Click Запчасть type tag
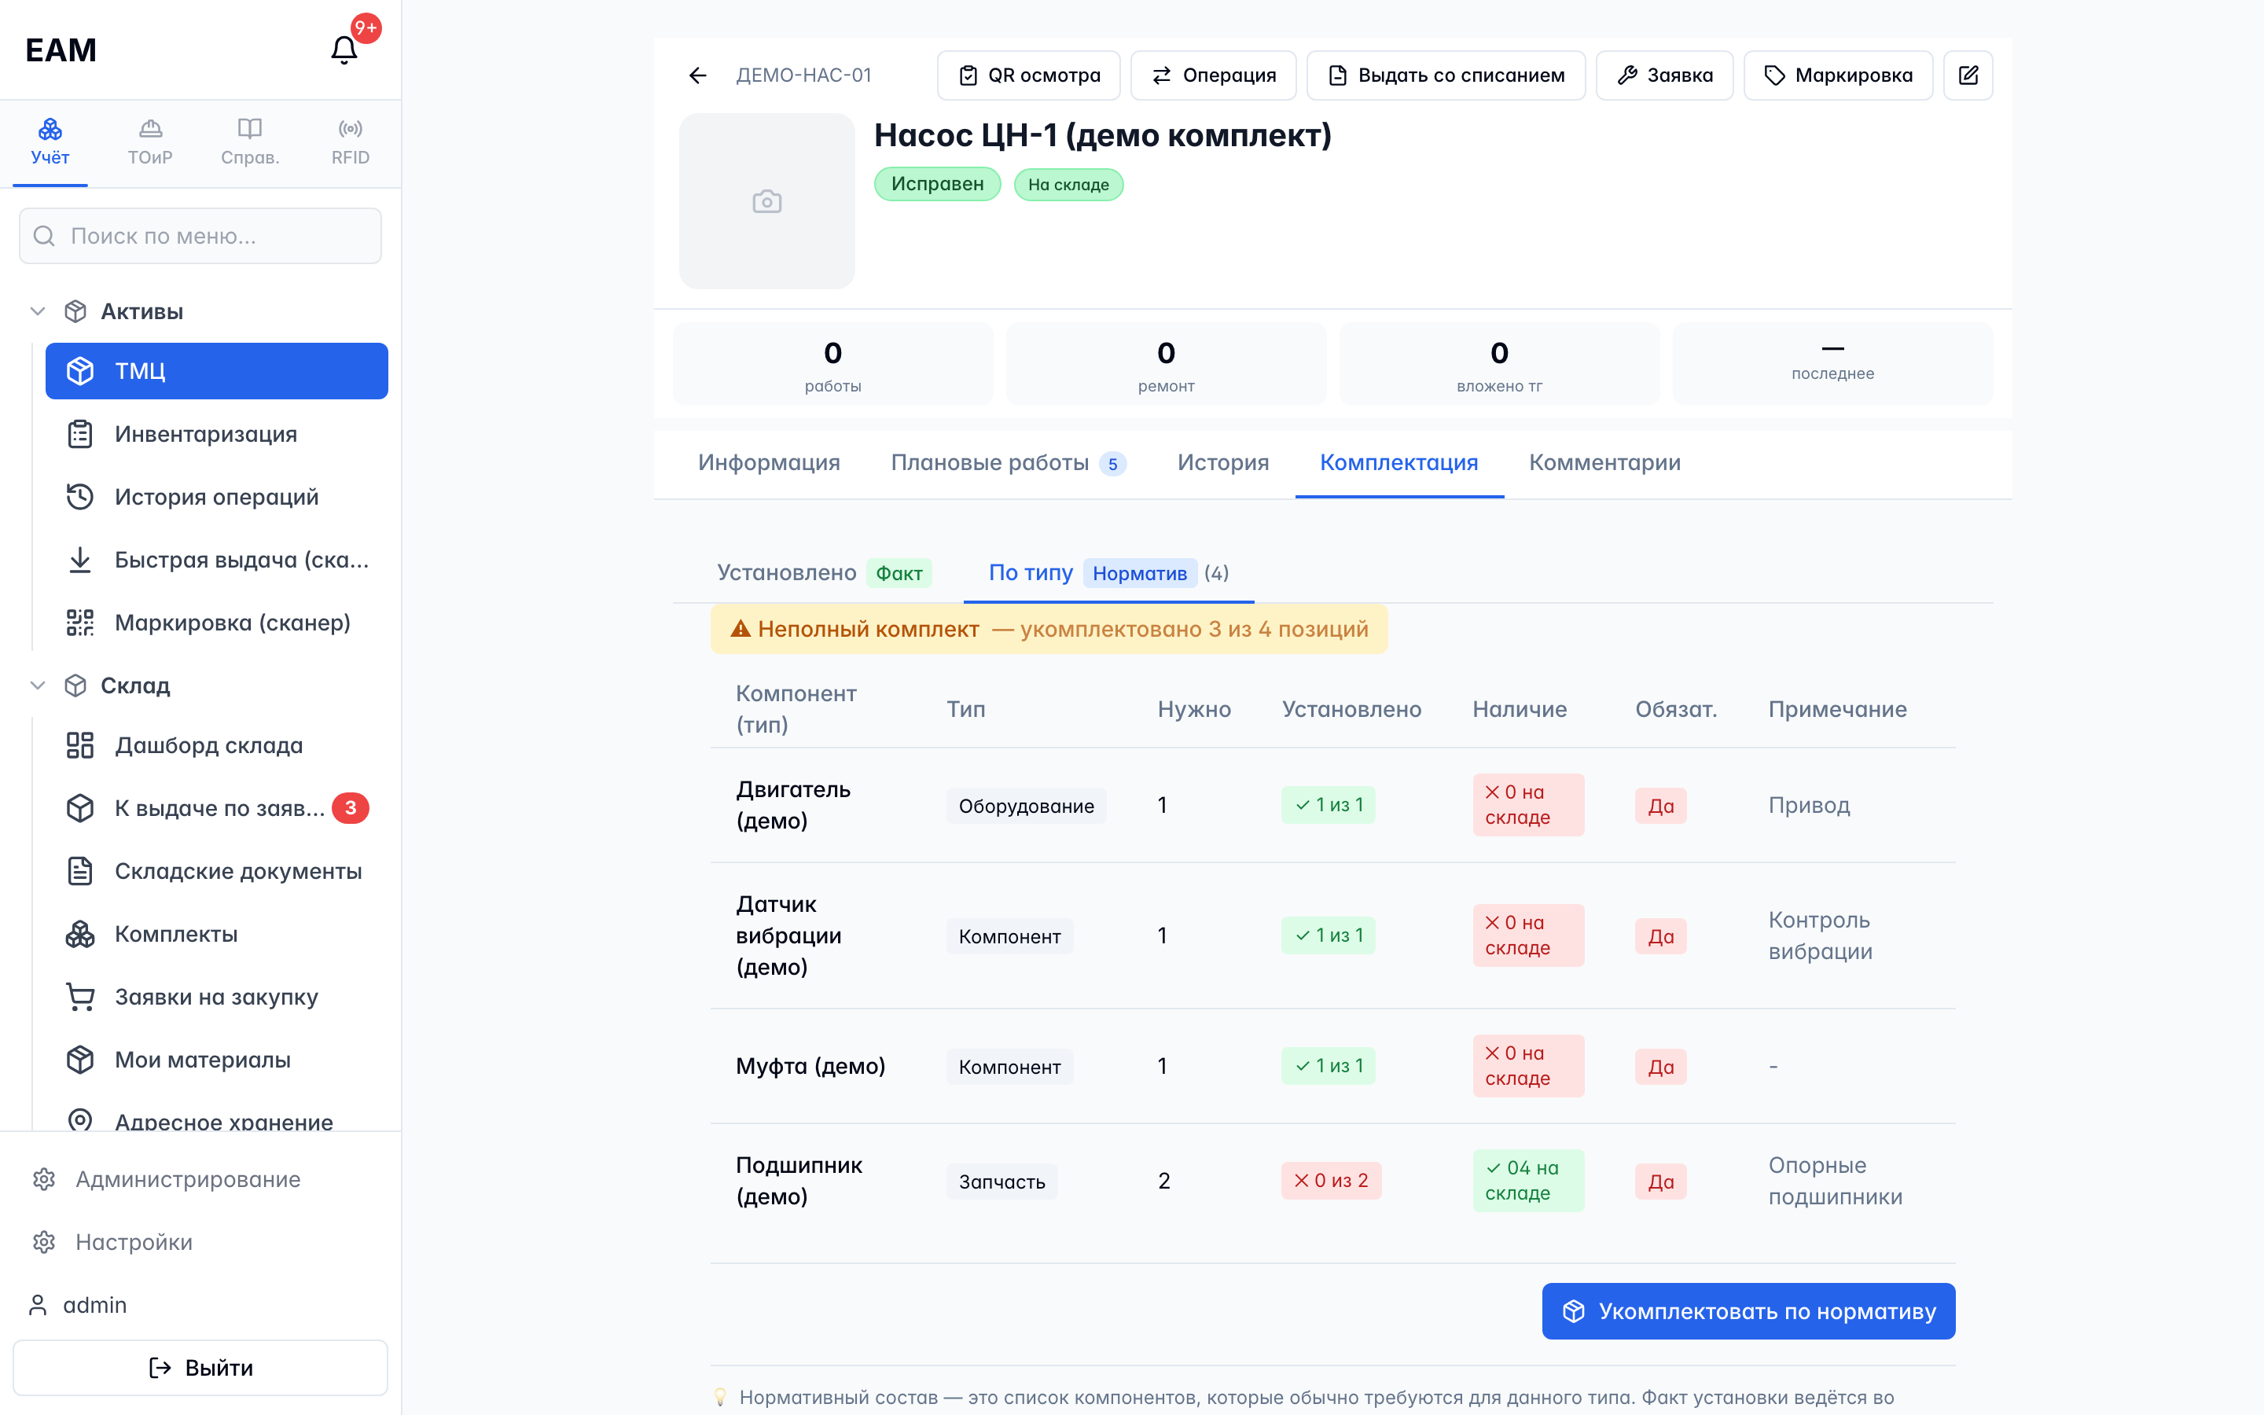This screenshot has height=1415, width=2264. (1002, 1182)
